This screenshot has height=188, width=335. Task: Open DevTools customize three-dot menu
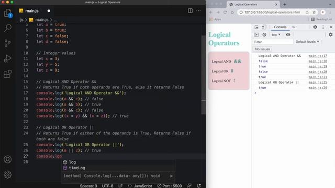pos(323,27)
